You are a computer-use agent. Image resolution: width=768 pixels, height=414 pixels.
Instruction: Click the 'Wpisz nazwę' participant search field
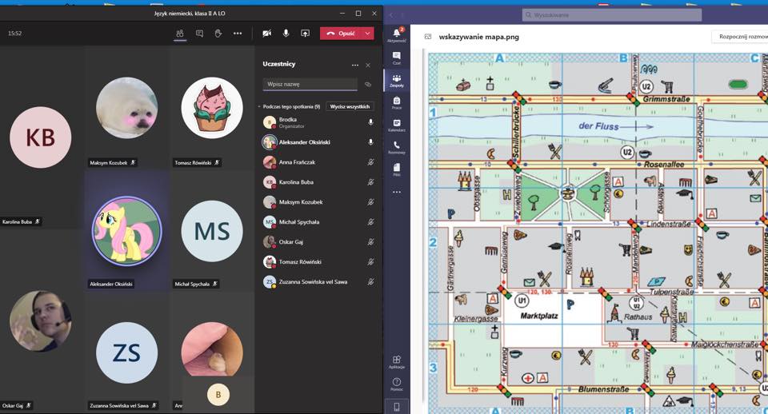(x=310, y=84)
